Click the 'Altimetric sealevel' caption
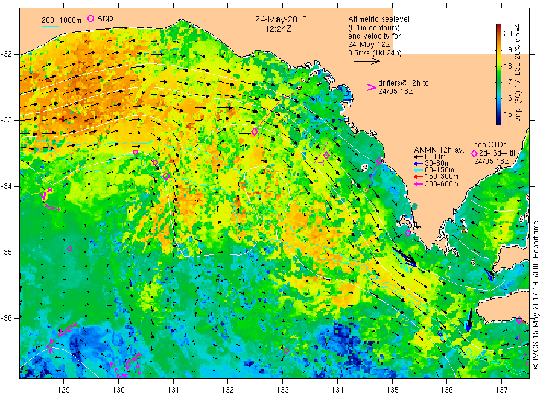 [379, 19]
